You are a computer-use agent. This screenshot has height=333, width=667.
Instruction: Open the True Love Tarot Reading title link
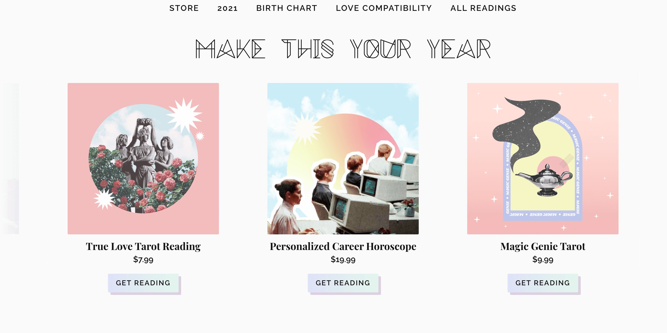(x=143, y=246)
